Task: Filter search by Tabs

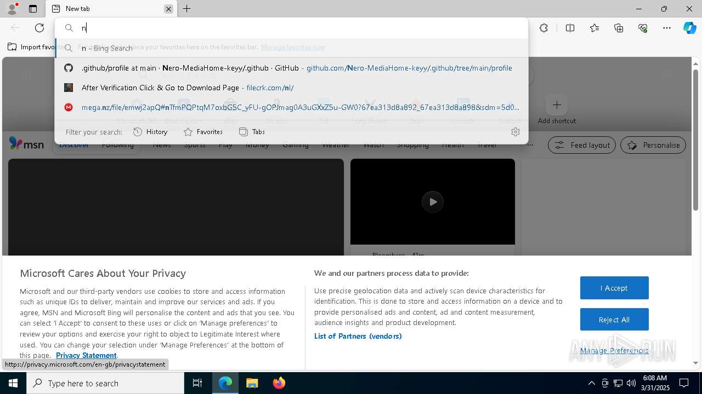Action: 252,132
